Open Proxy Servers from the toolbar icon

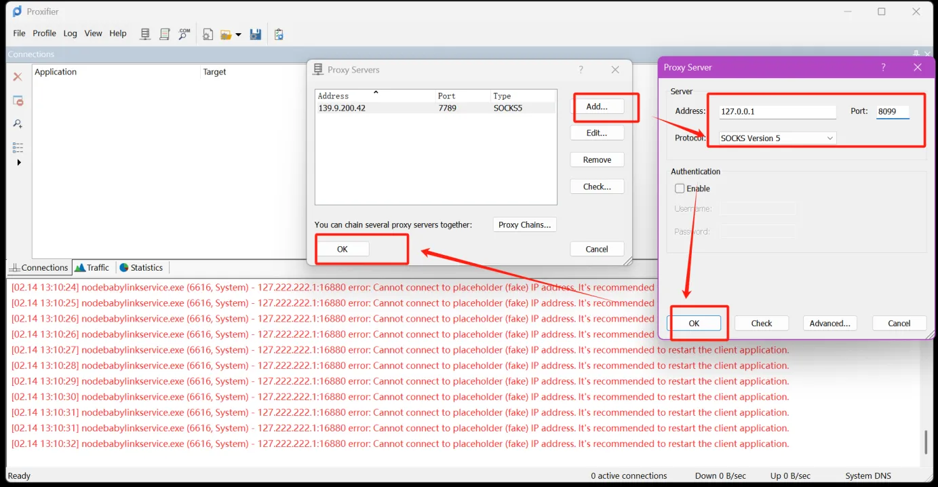[145, 34]
